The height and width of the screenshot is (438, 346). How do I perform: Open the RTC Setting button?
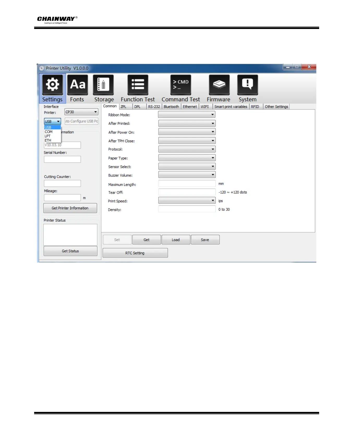pyautogui.click(x=135, y=253)
